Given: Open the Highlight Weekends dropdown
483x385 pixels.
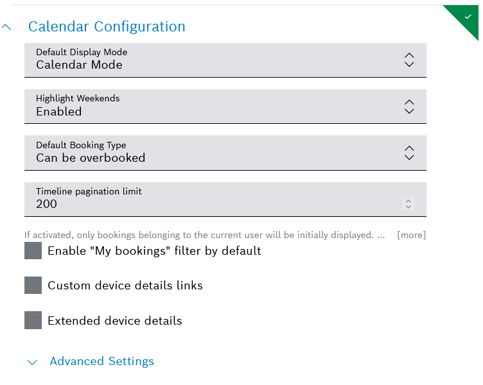Looking at the screenshot, I should [212, 106].
